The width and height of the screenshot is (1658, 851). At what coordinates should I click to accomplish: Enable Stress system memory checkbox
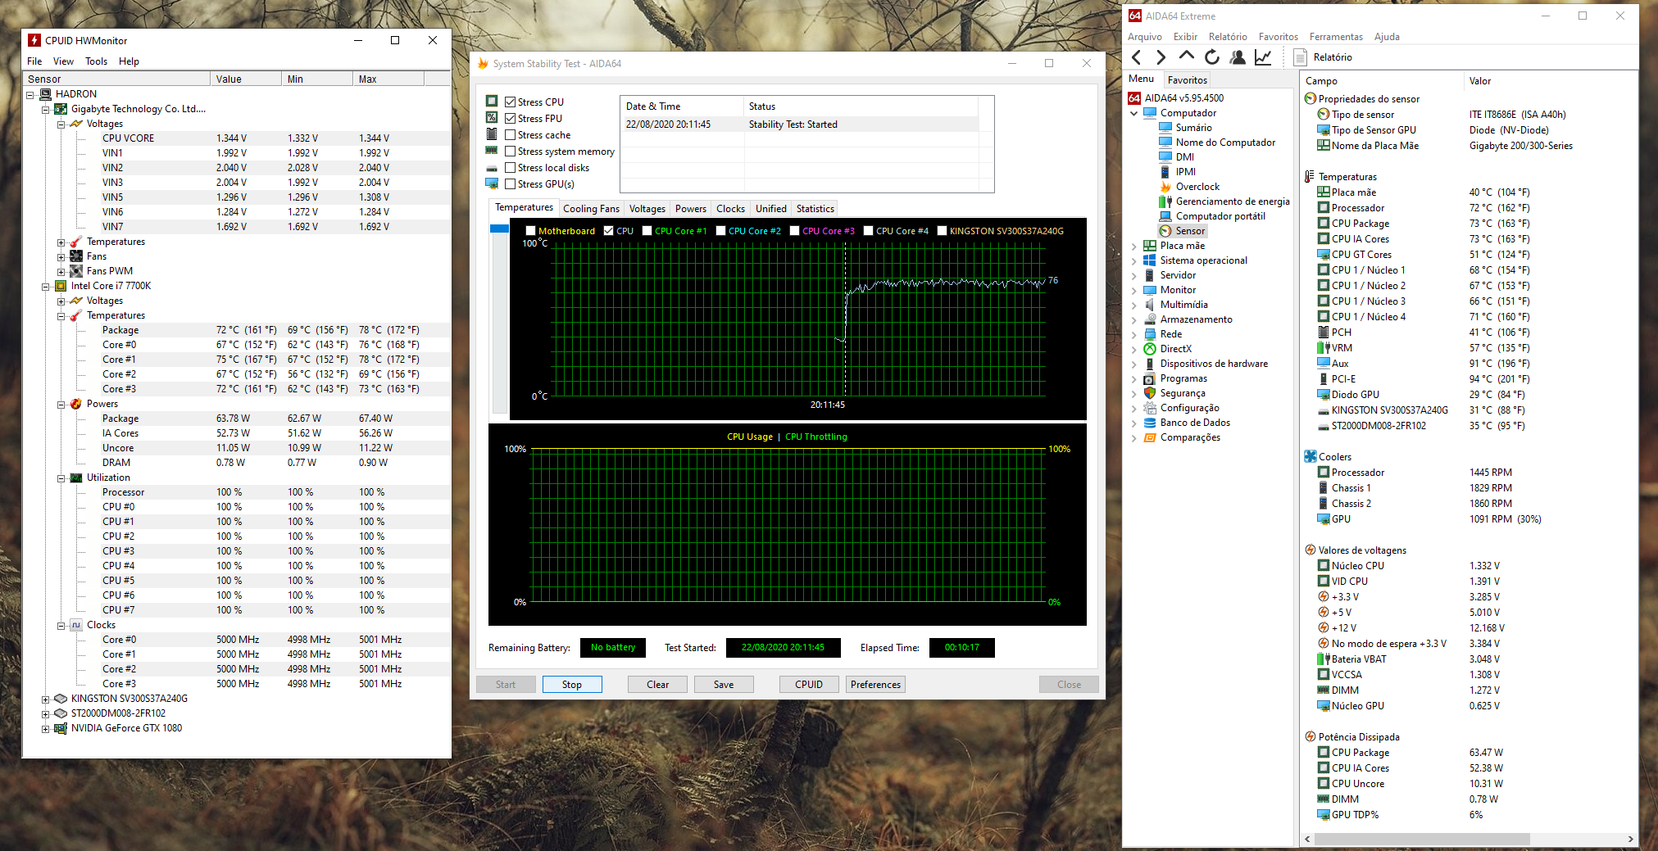pos(510,152)
